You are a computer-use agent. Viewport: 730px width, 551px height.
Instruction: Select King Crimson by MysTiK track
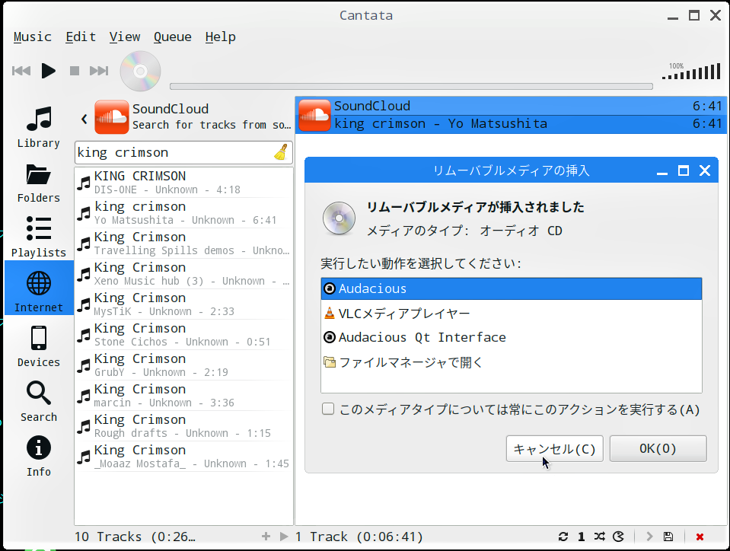coord(184,304)
